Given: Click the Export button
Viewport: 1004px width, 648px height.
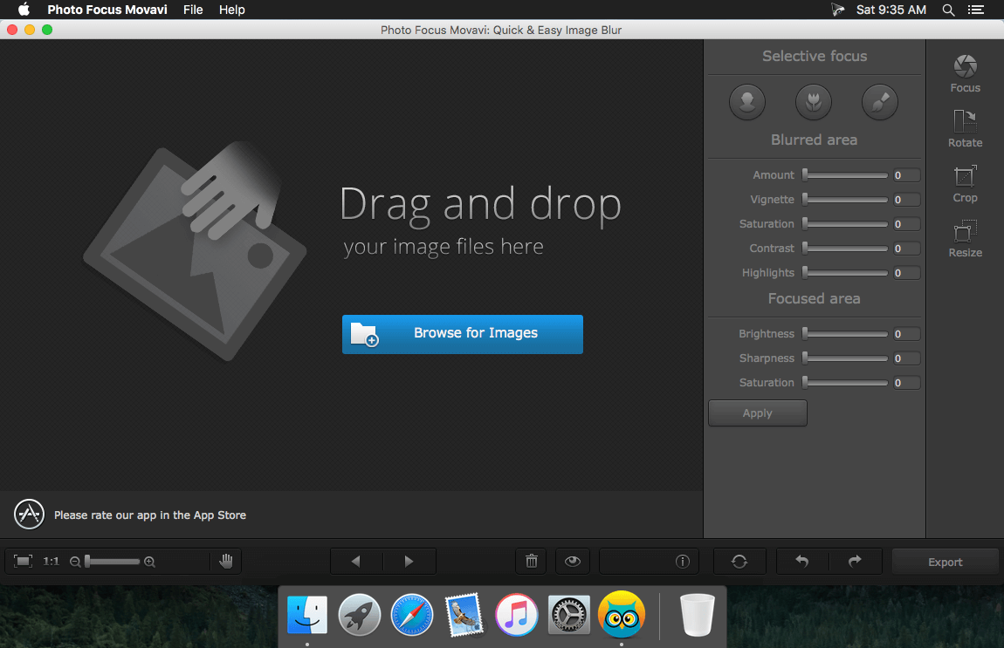Looking at the screenshot, I should [x=946, y=562].
